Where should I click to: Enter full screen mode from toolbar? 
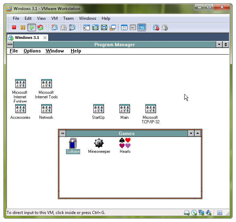tap(95, 27)
